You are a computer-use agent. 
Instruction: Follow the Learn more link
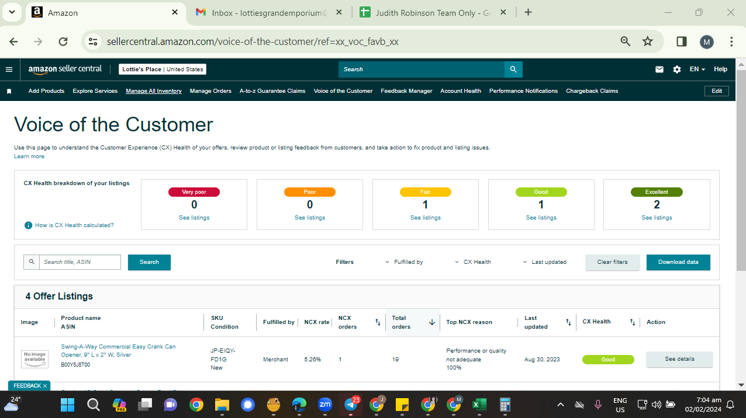29,156
